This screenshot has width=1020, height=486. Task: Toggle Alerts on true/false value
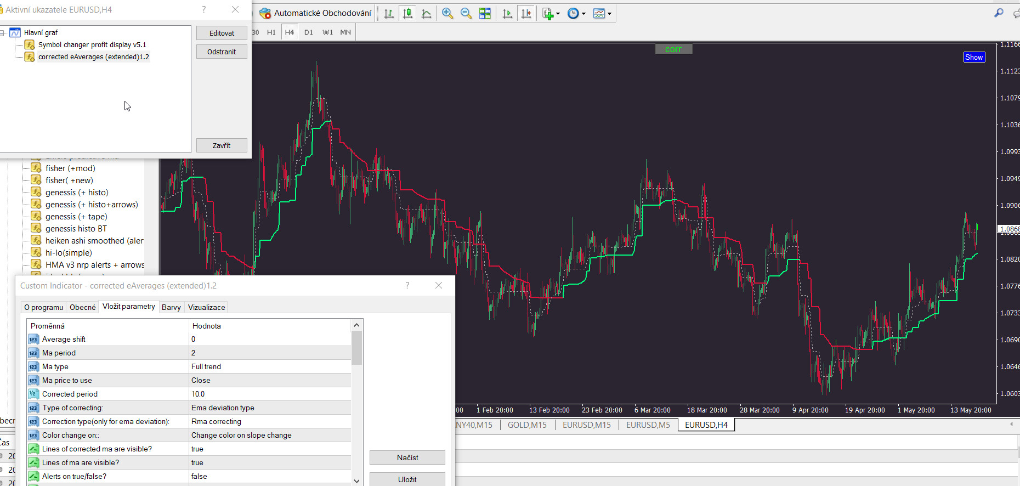[x=270, y=476]
